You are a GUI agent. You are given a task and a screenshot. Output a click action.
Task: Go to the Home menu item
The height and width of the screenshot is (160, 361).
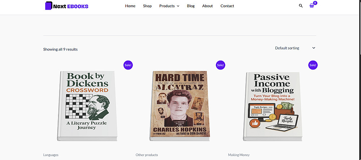130,6
